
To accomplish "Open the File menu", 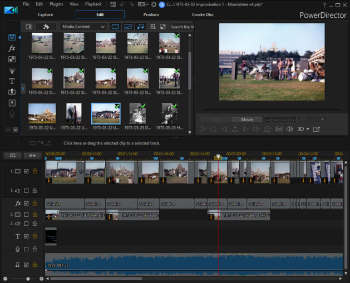I will point(26,4).
